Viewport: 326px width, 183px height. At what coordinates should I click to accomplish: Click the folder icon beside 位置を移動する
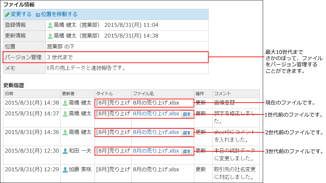38,15
